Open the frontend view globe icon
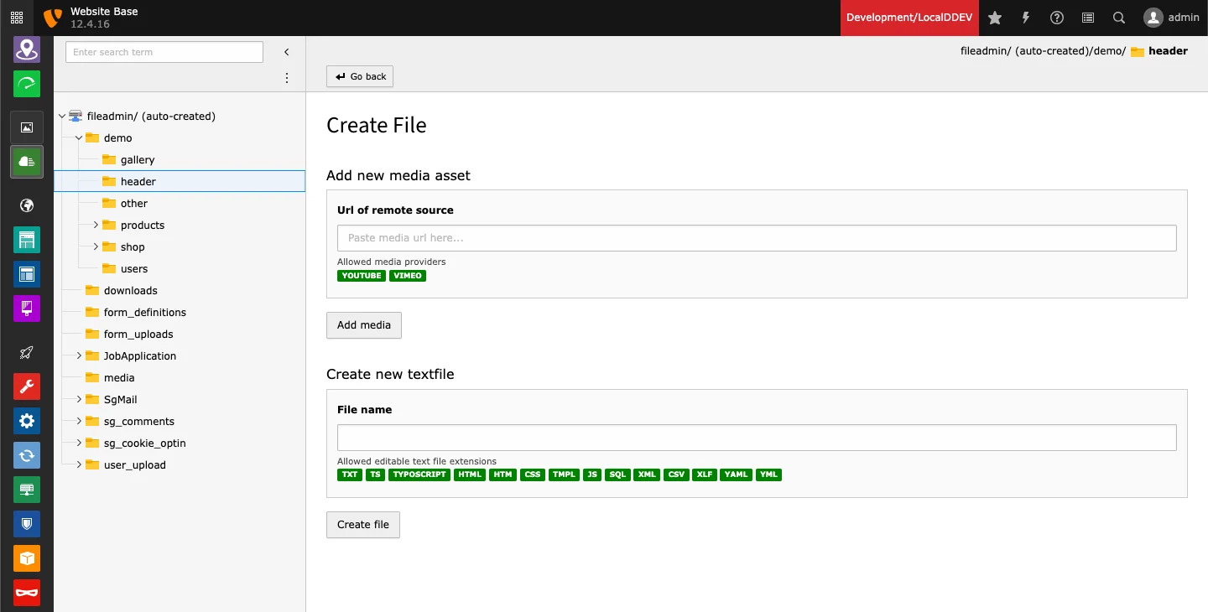 (27, 205)
